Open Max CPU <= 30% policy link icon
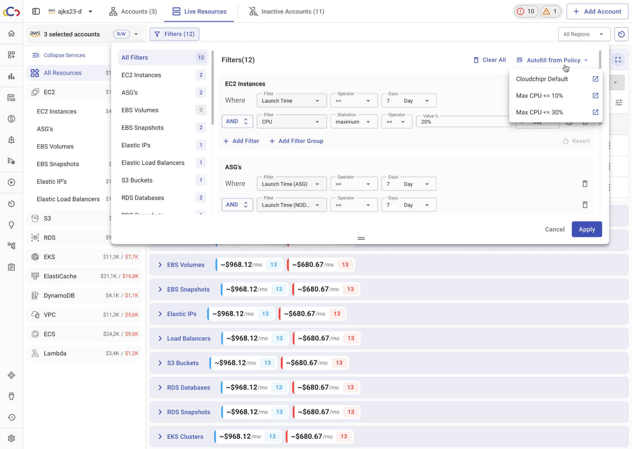The width and height of the screenshot is (632, 449). 595,112
